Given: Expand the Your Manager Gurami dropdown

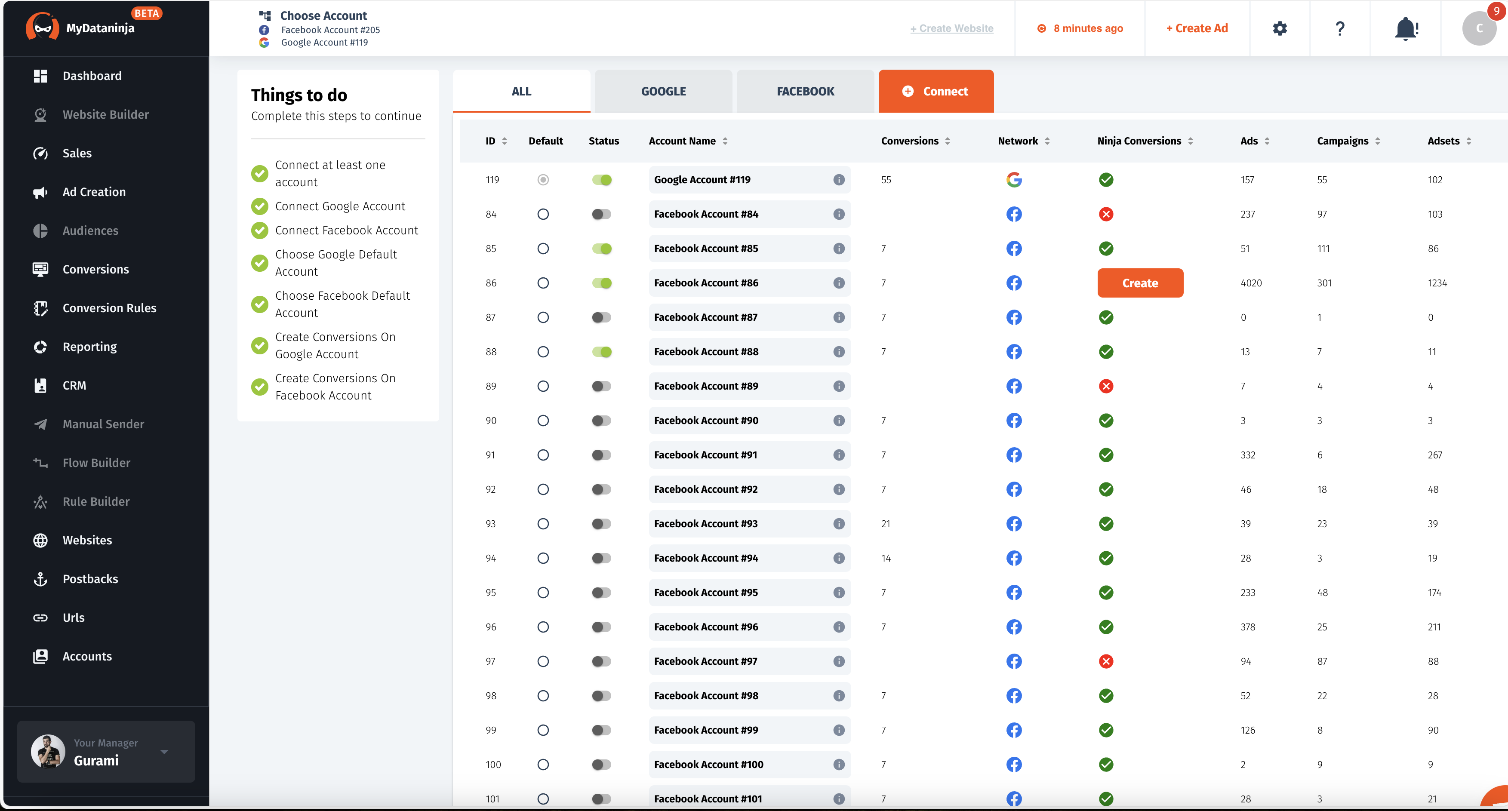Looking at the screenshot, I should pos(164,752).
